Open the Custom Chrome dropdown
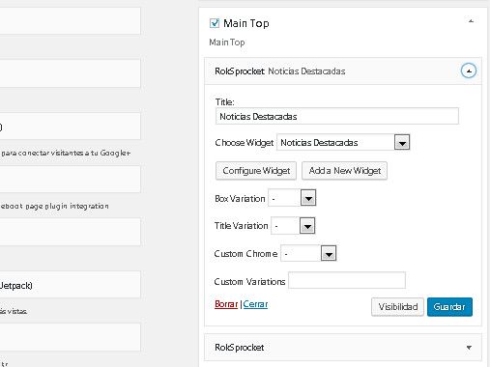490x367 pixels. click(x=308, y=253)
